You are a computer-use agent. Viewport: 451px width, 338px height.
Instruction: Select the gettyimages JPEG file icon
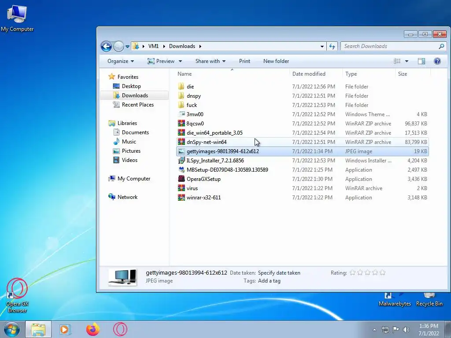[181, 151]
